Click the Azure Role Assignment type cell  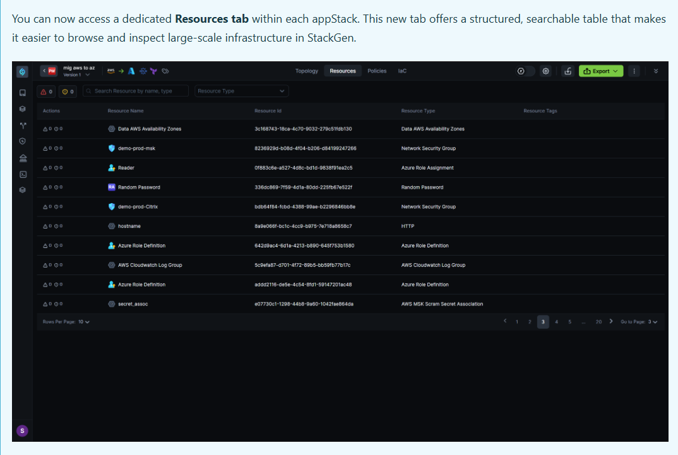[x=427, y=168]
